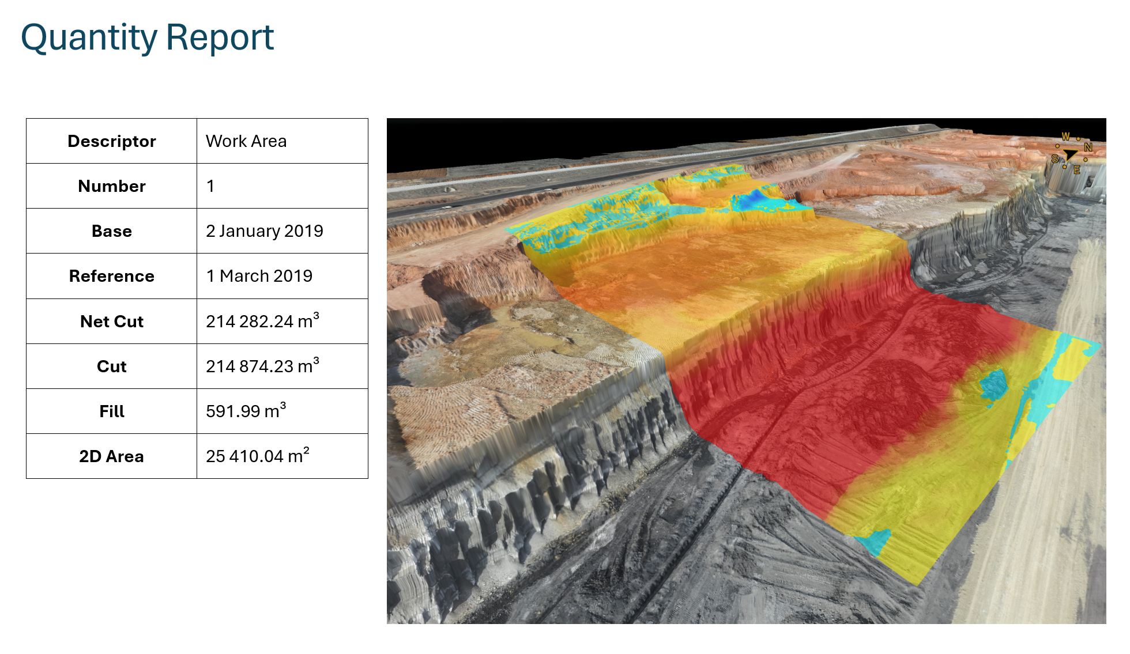Click the W letter on compass

(x=1065, y=137)
